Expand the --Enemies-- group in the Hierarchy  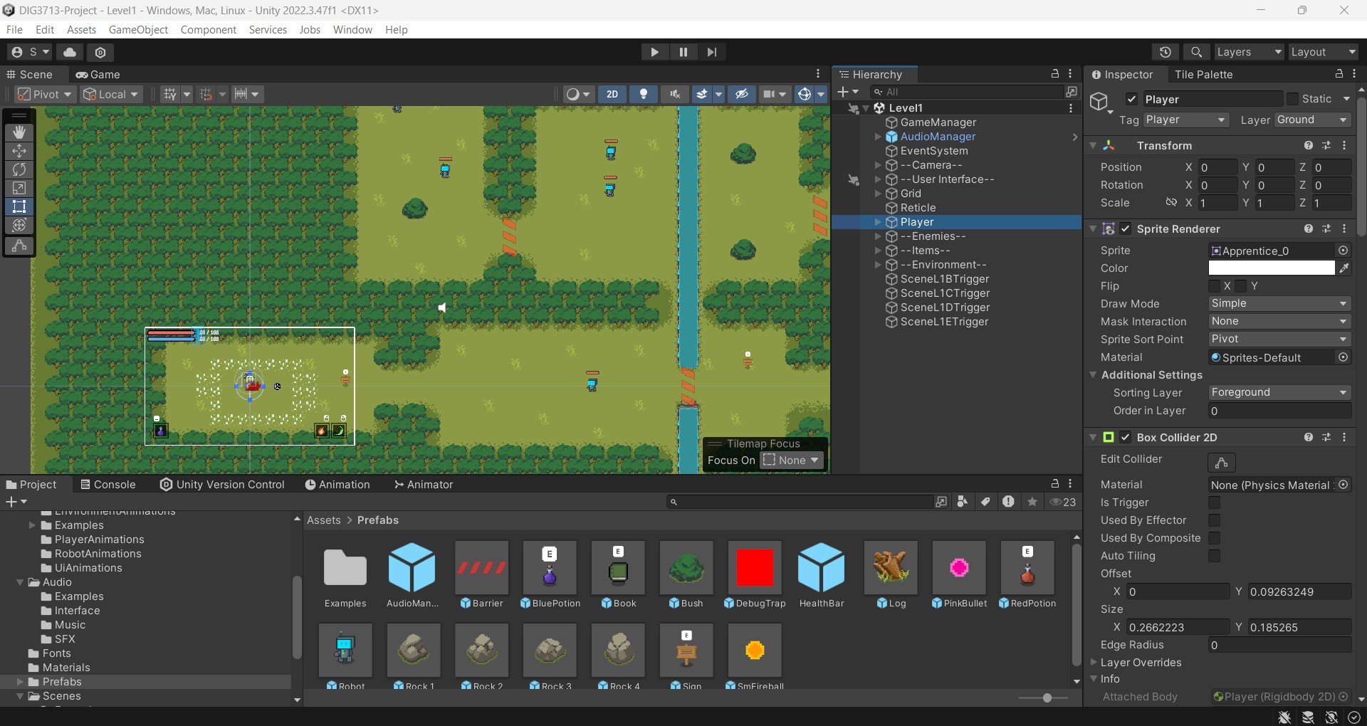[877, 236]
